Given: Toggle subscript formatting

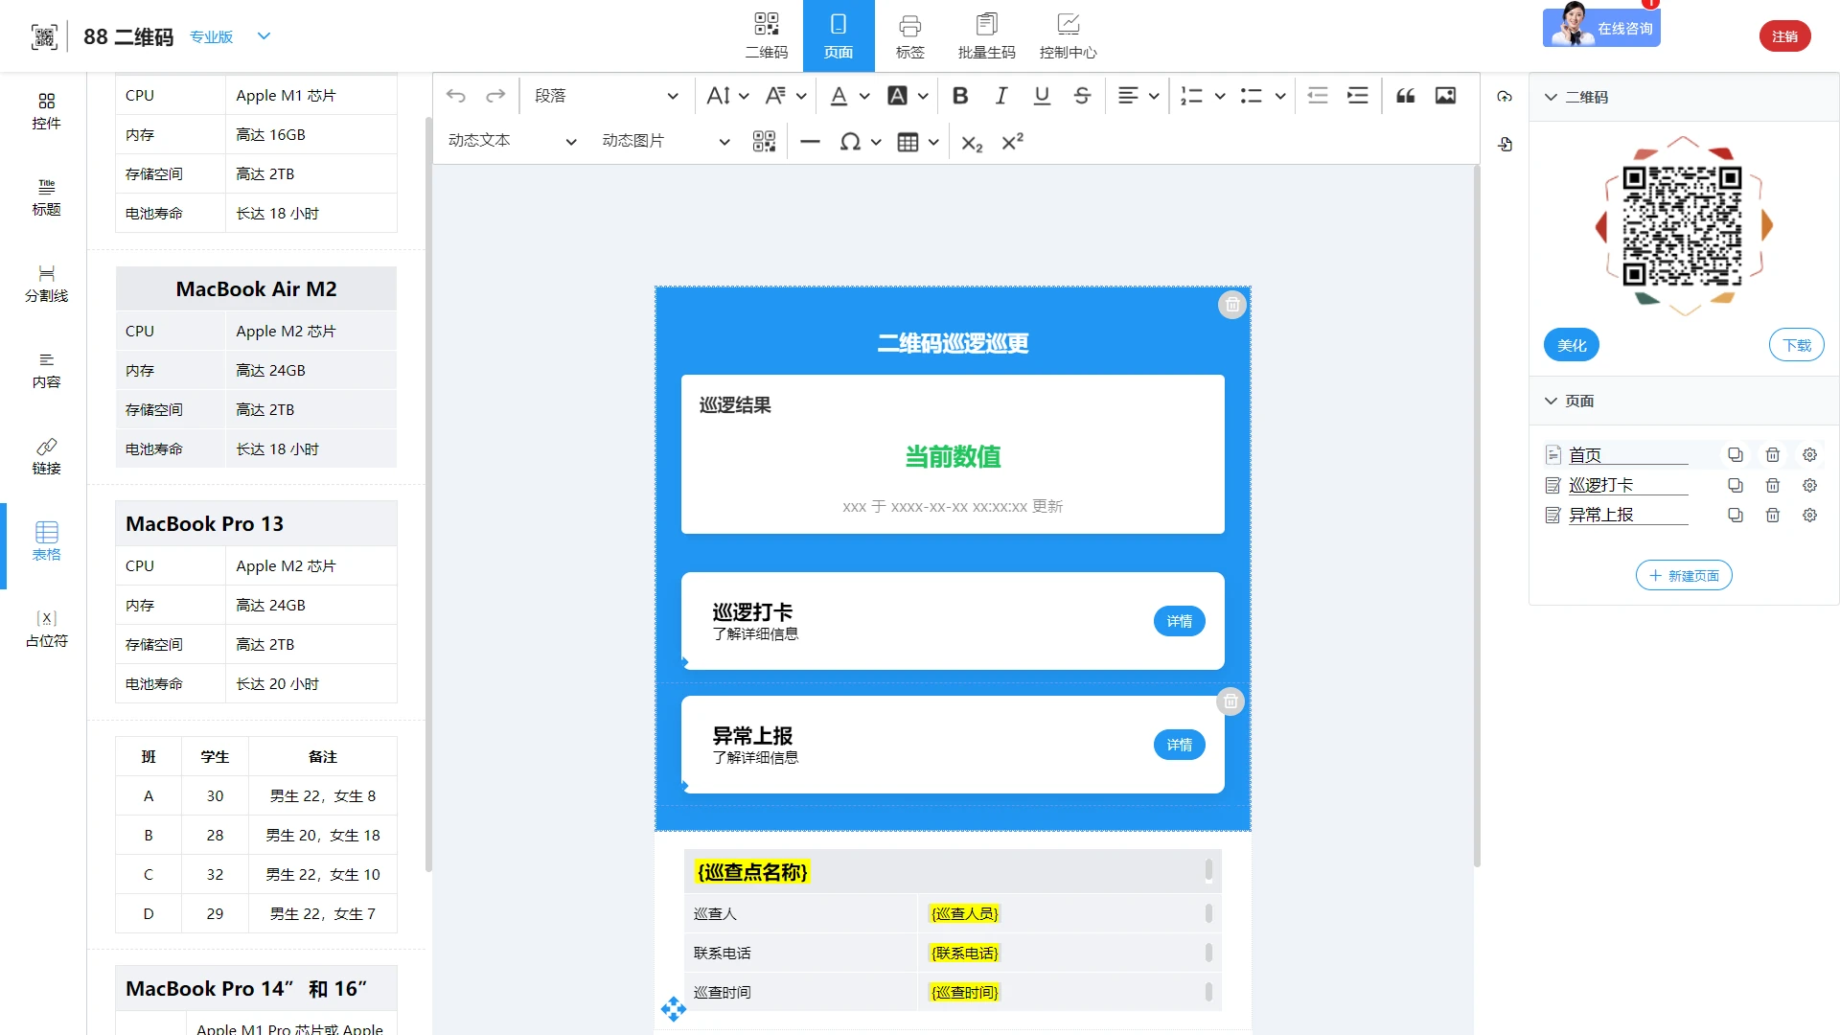Looking at the screenshot, I should click(972, 143).
